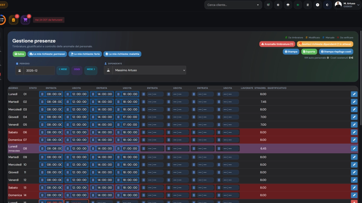
Task: Go to next month with MESE >
Action: tap(91, 70)
